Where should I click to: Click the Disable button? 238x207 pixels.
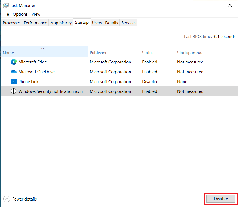(221, 199)
